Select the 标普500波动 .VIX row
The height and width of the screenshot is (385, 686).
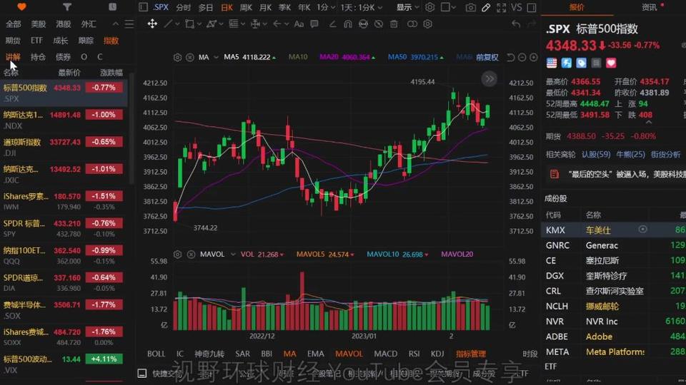click(x=64, y=364)
